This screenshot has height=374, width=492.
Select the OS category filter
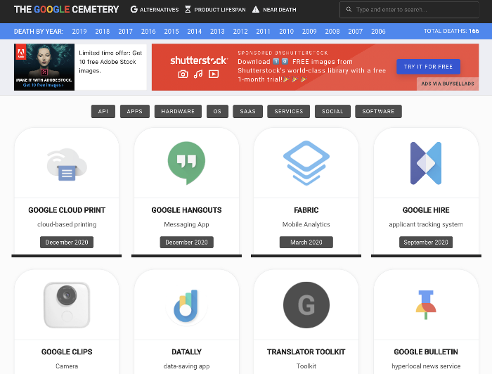click(x=217, y=111)
